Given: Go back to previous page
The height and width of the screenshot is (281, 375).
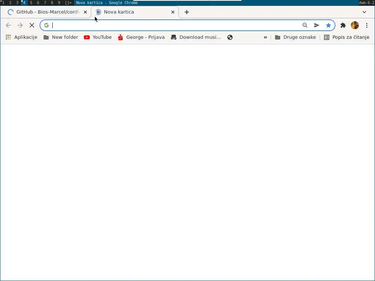Looking at the screenshot, I should point(8,25).
